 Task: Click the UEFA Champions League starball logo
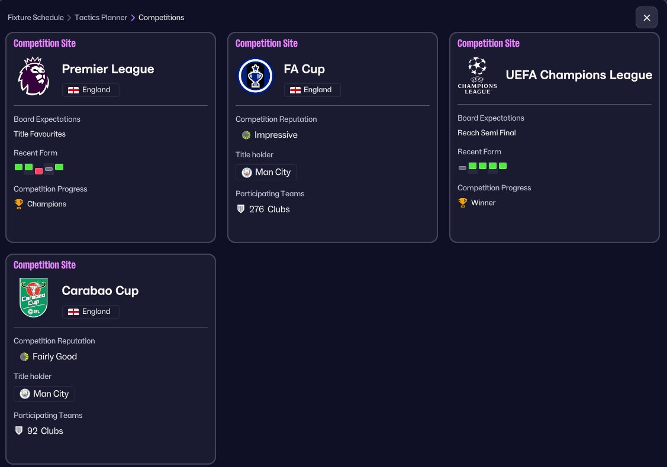click(x=477, y=75)
